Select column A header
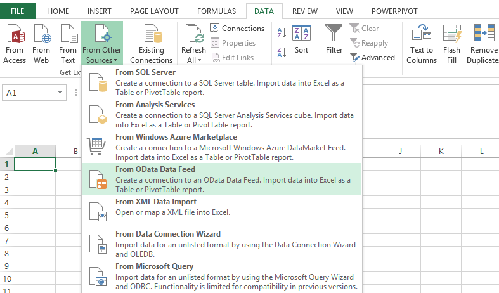This screenshot has height=293, width=499. 35,151
